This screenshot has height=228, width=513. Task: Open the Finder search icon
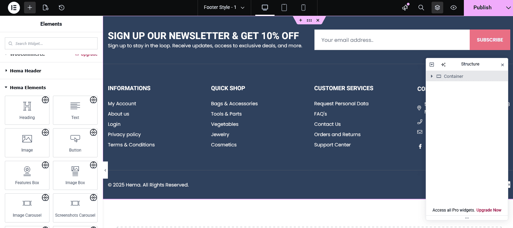click(x=421, y=8)
